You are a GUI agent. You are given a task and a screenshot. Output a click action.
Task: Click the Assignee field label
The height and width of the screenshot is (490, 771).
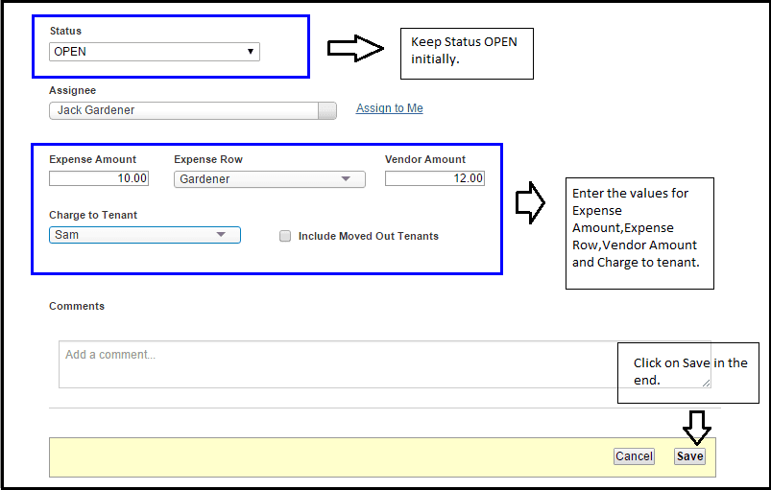72,90
